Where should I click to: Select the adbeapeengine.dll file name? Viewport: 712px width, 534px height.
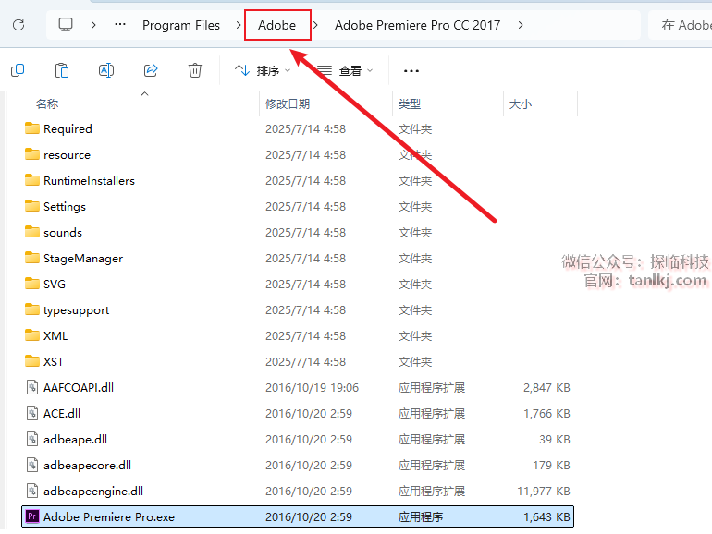pos(93,492)
